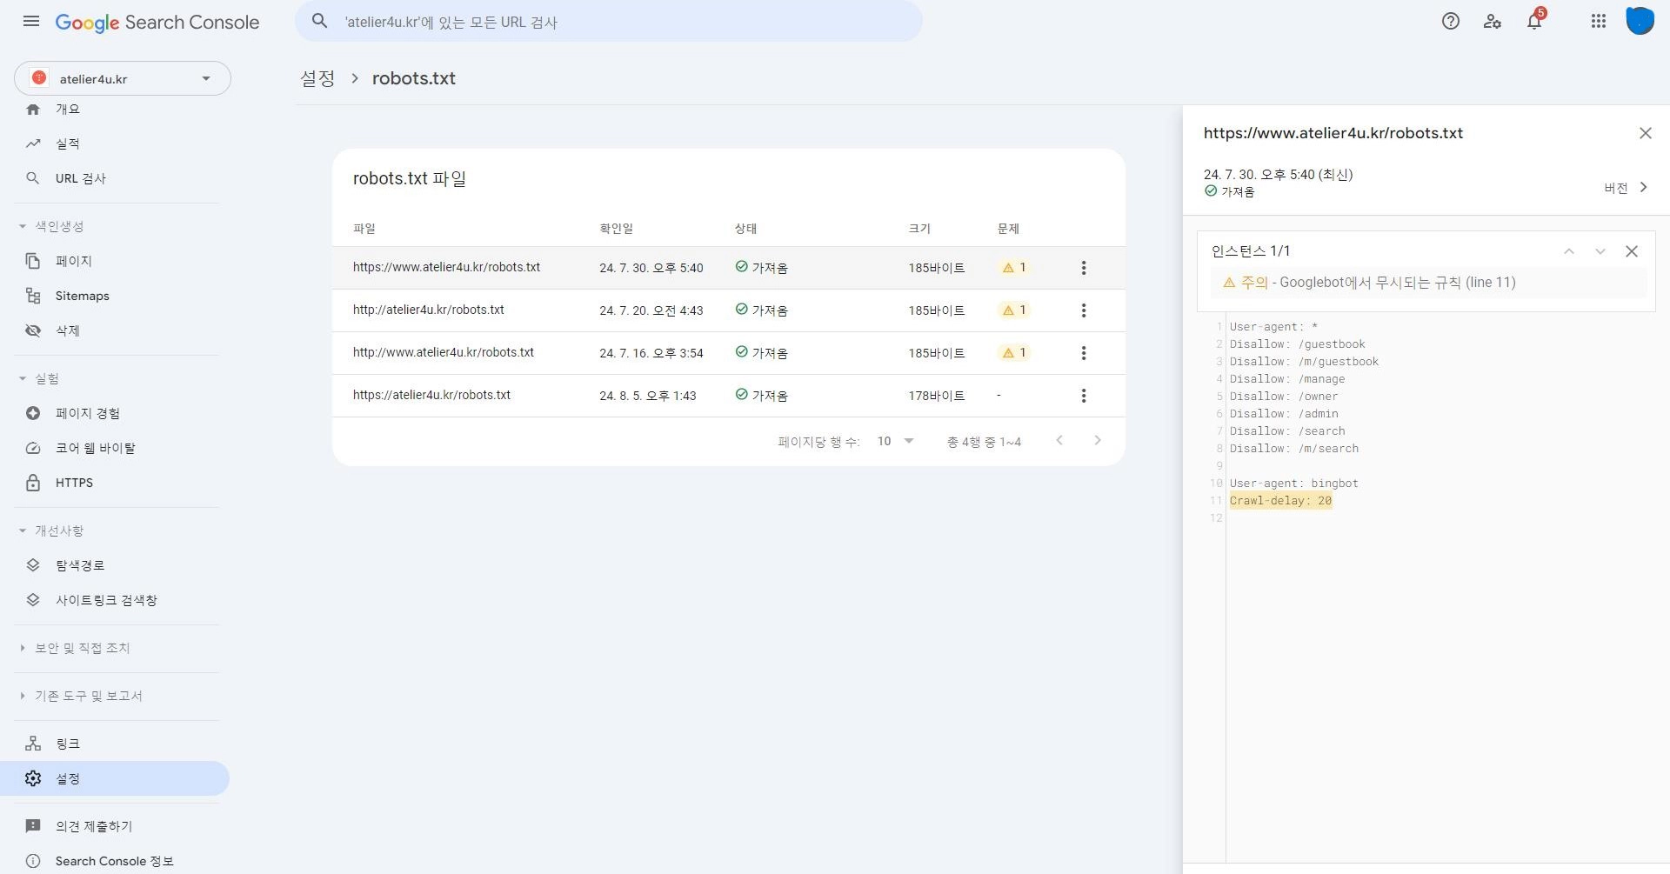Screen dimensions: 1670x874
Task: Select https://www.atelier4u.kr/robots.txt row
Action: pos(728,268)
